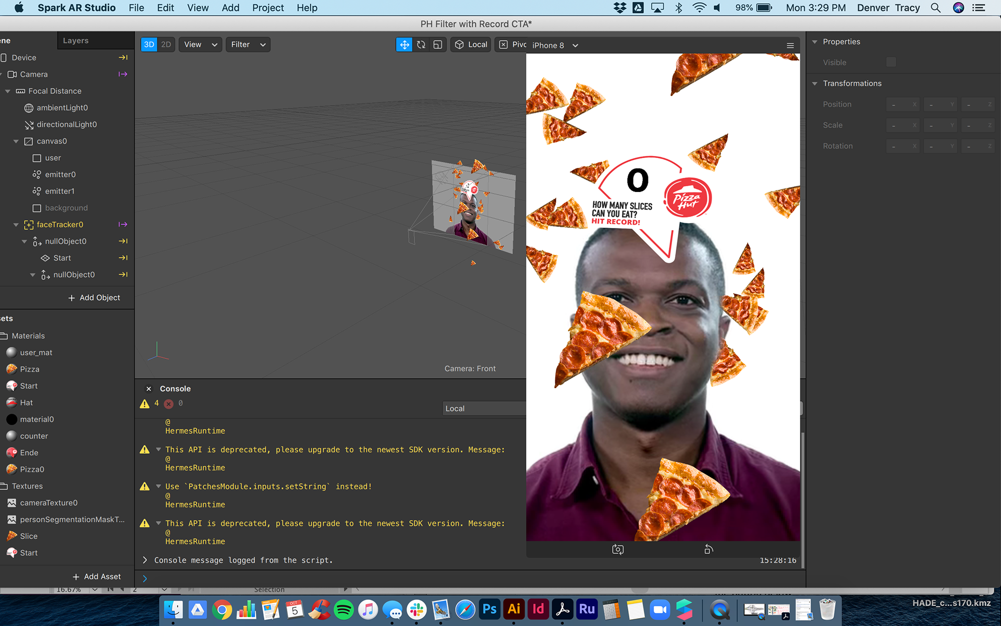Collapse the first deprecated API warning
This screenshot has height=626, width=1001.
[x=158, y=449]
